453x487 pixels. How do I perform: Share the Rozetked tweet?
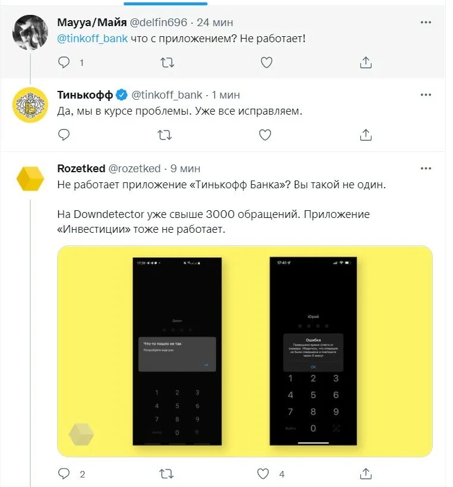coord(366,474)
